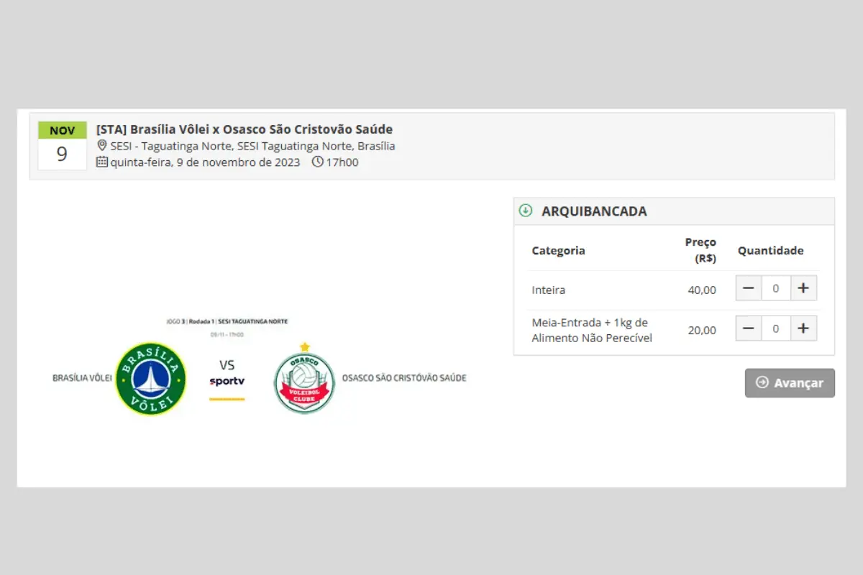
Task: Click the location pin icon
Action: click(x=102, y=146)
